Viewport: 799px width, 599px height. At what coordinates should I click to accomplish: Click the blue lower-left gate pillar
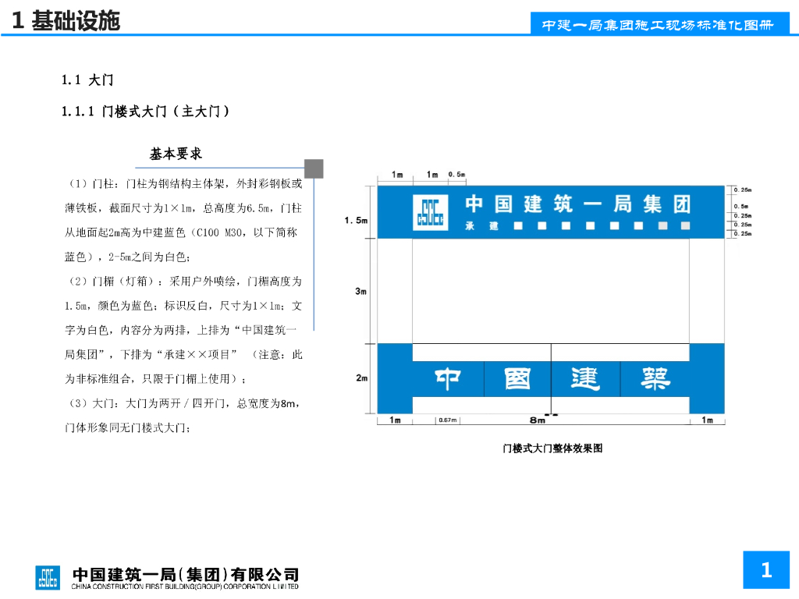[395, 378]
